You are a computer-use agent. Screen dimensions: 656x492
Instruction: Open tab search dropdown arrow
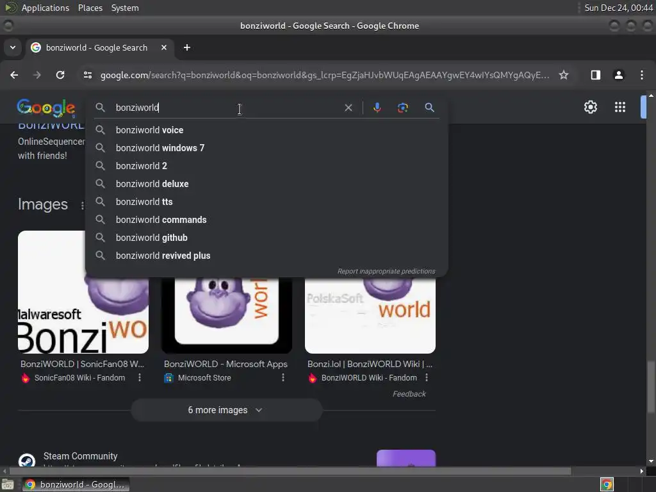[x=13, y=47]
